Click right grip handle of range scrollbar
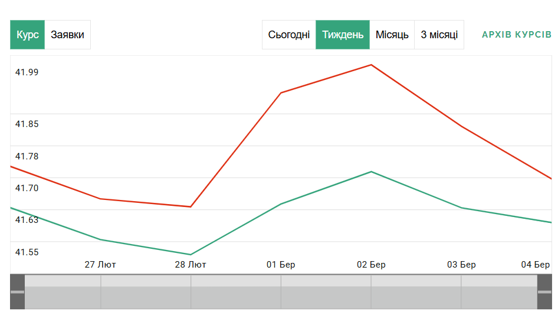 544,292
